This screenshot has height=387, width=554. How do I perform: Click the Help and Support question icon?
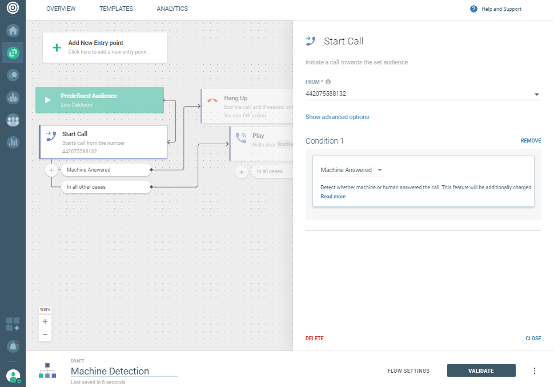[x=473, y=9]
